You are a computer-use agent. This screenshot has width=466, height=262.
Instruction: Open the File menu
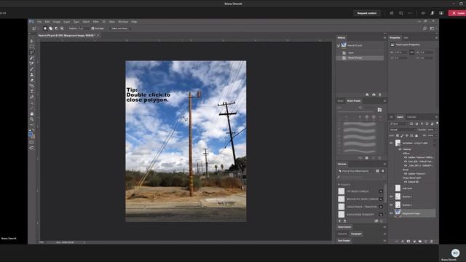point(39,22)
